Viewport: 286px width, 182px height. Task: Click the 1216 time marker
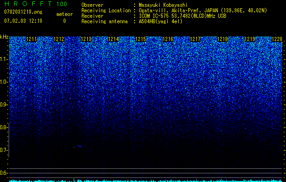coord(168,39)
